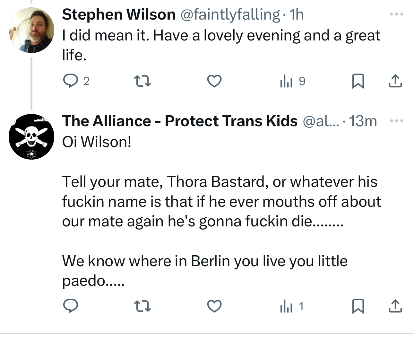Viewport: 414px width, 342px height.
Task: Share Stephen Wilson's tweet
Action: point(395,81)
